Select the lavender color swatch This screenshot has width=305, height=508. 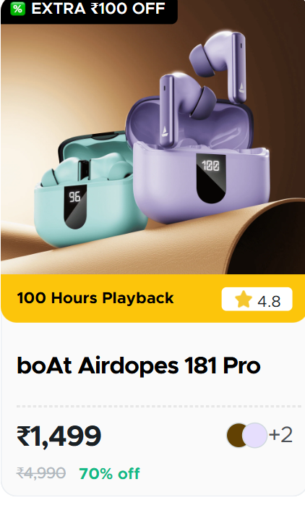(254, 435)
